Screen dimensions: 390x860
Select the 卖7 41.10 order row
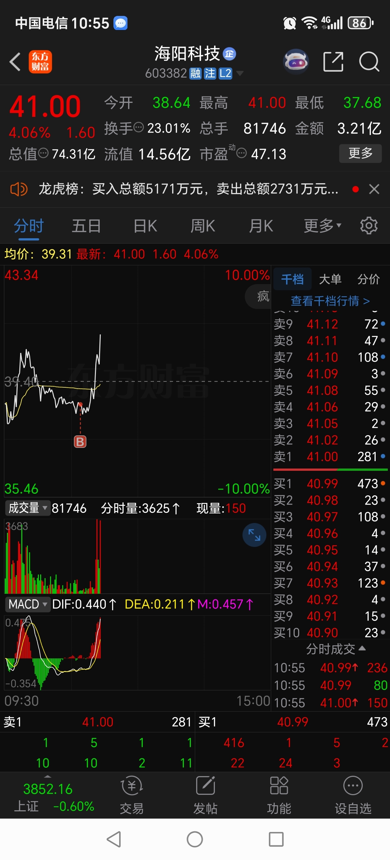coord(330,357)
